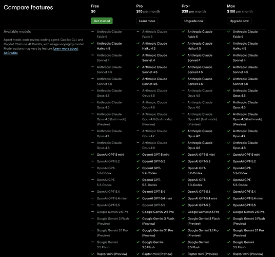Click the Free column checkmark for Claude Haiku 4.5
This screenshot has height=257, width=275.
tap(92, 43)
